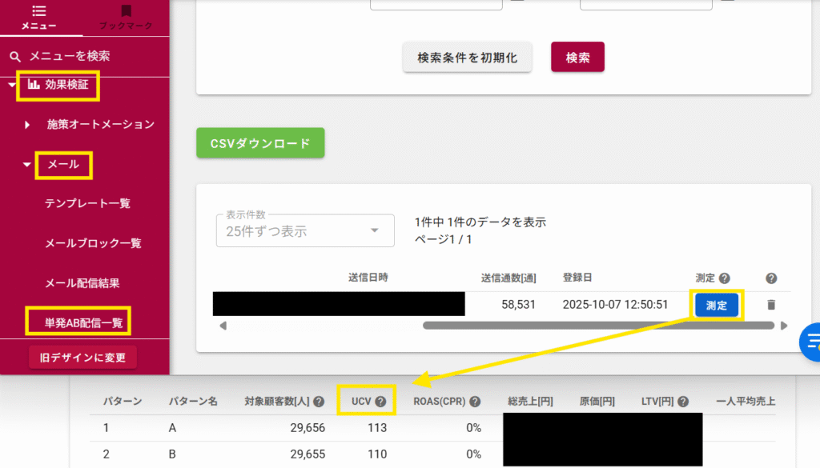Expand the 施策オートメーション submenu
The height and width of the screenshot is (468, 820).
[28, 125]
